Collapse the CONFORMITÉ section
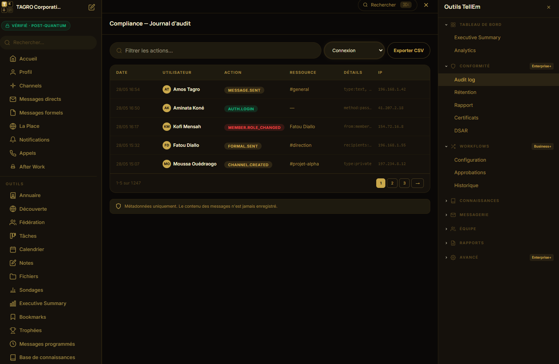The width and height of the screenshot is (559, 364). pos(446,66)
